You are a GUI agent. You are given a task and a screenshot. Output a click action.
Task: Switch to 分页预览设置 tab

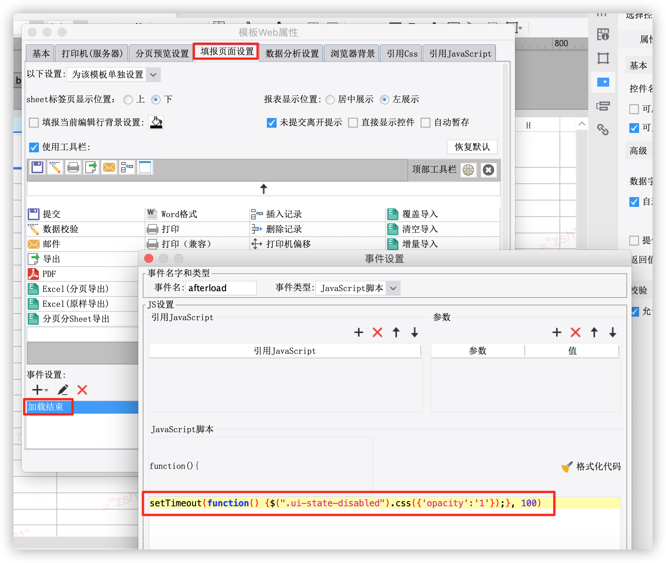click(x=162, y=54)
